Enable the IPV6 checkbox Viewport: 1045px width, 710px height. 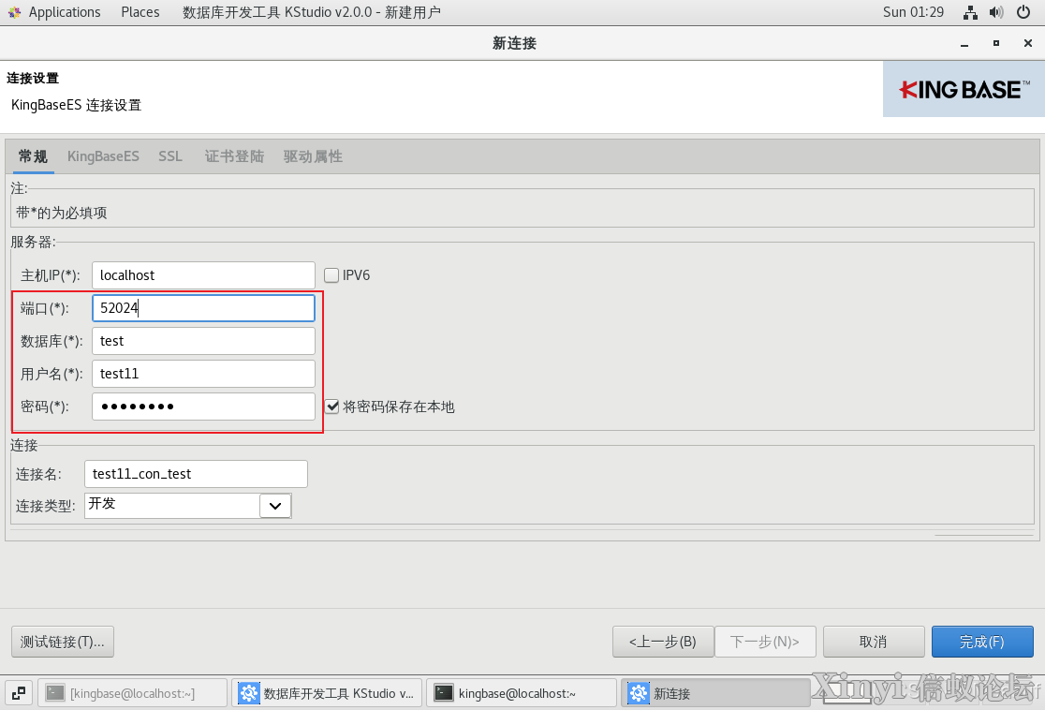(331, 275)
